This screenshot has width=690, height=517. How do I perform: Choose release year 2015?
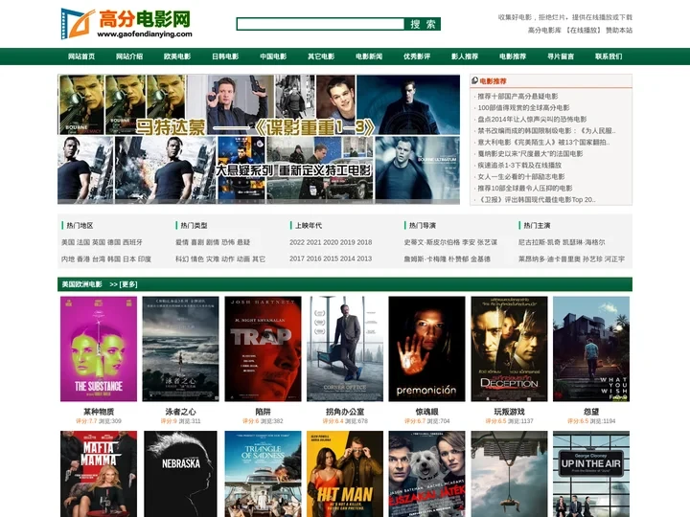[331, 258]
